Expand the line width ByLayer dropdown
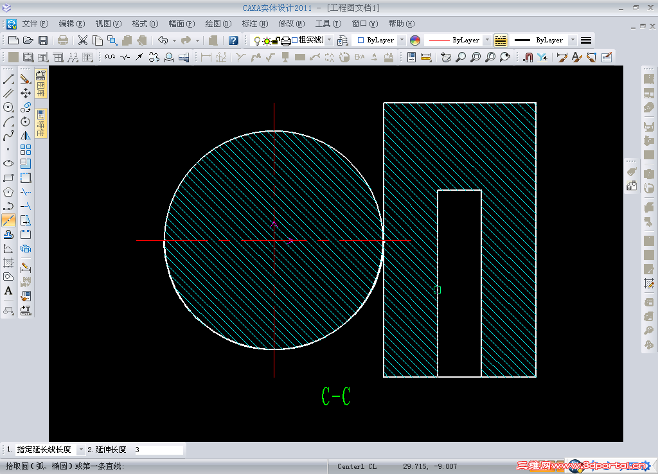The image size is (658, 474). tap(573, 40)
